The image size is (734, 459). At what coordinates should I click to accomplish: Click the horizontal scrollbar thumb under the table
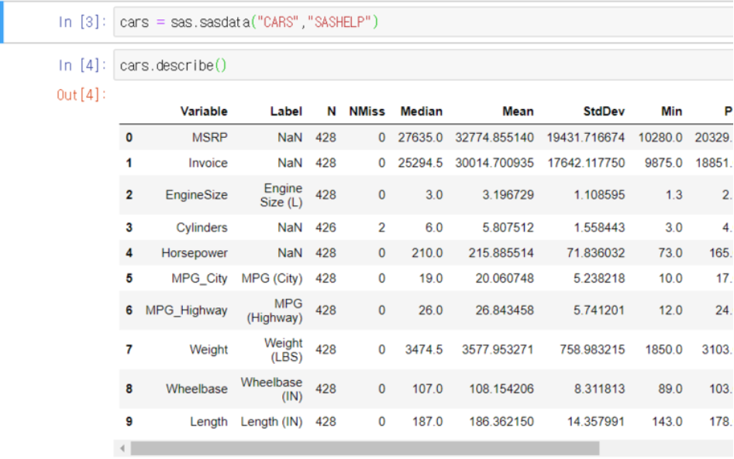point(364,448)
